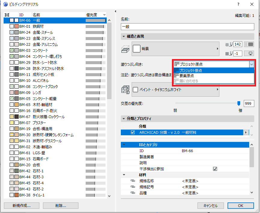This screenshot has height=213, width=260.
Task: Click the fill foreground pen icon
Action: [229, 44]
